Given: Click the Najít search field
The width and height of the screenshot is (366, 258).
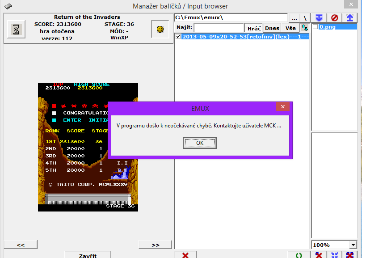Looking at the screenshot, I should click(219, 28).
